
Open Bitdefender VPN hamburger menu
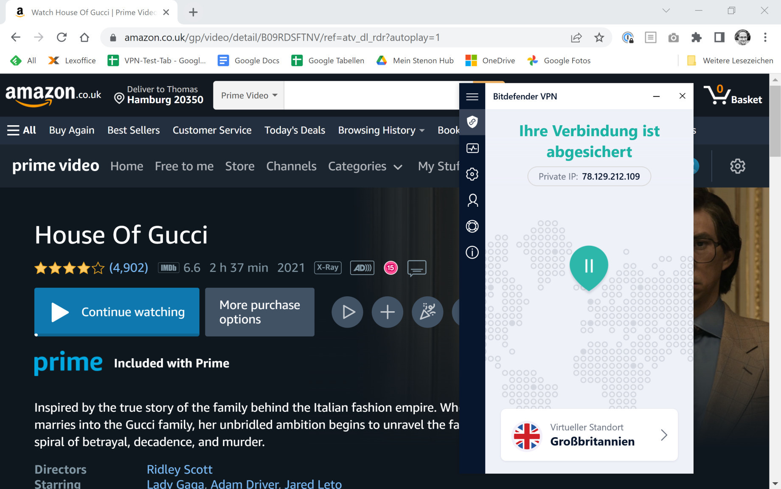point(472,97)
